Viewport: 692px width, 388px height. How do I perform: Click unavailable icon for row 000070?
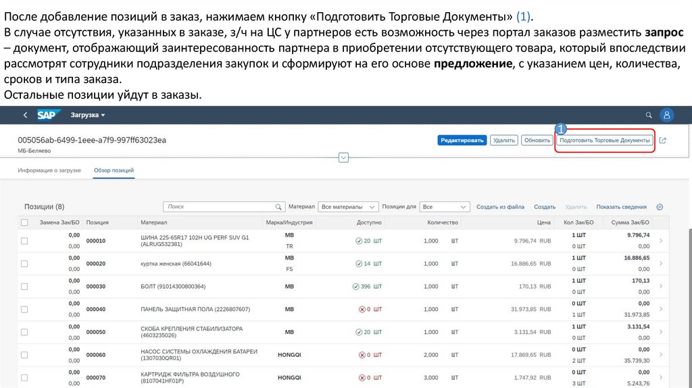click(x=362, y=378)
